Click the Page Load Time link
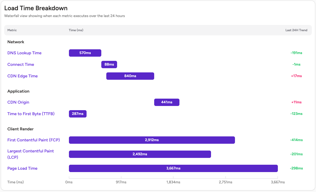Image resolution: width=316 pixels, height=192 pixels. click(22, 168)
